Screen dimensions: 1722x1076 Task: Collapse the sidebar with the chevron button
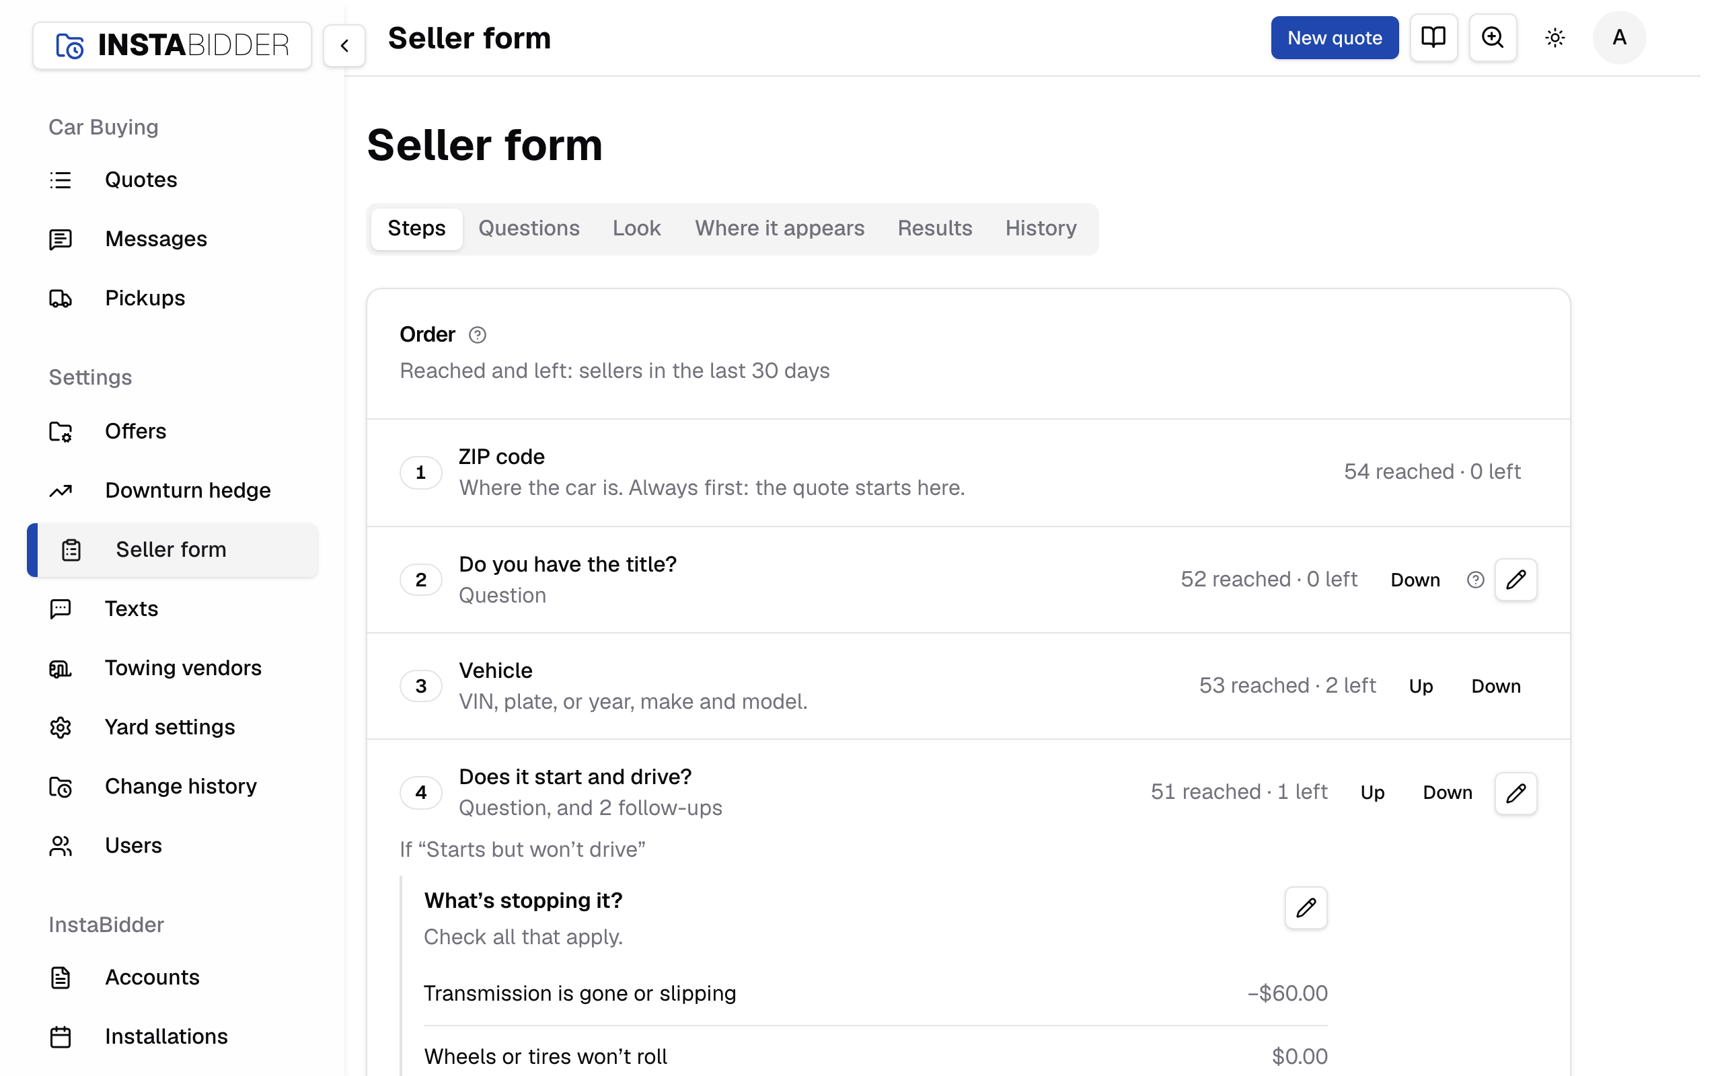pyautogui.click(x=344, y=46)
